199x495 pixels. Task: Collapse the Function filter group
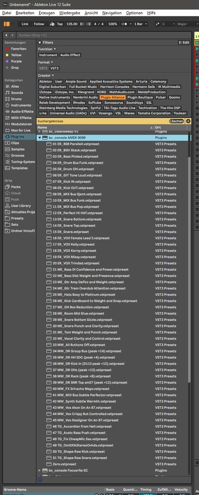55,49
